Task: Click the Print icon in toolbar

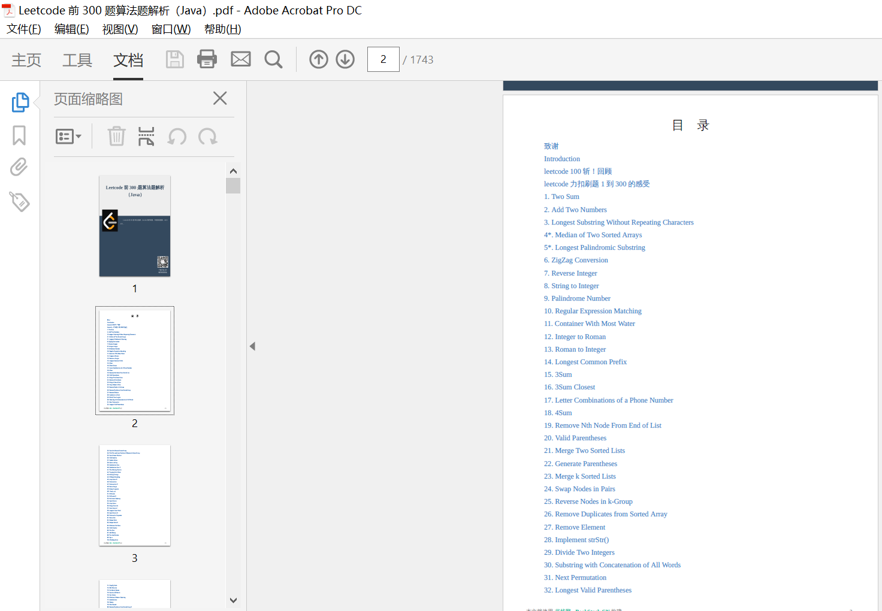Action: tap(207, 59)
